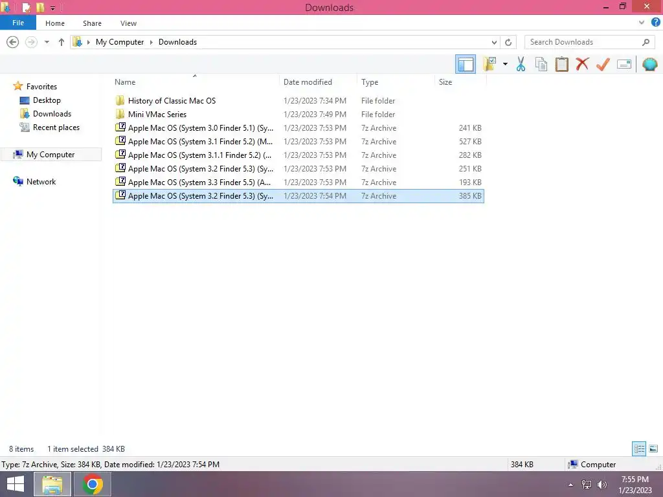Expand the ribbon with the chevron
The width and height of the screenshot is (663, 497).
click(x=642, y=23)
